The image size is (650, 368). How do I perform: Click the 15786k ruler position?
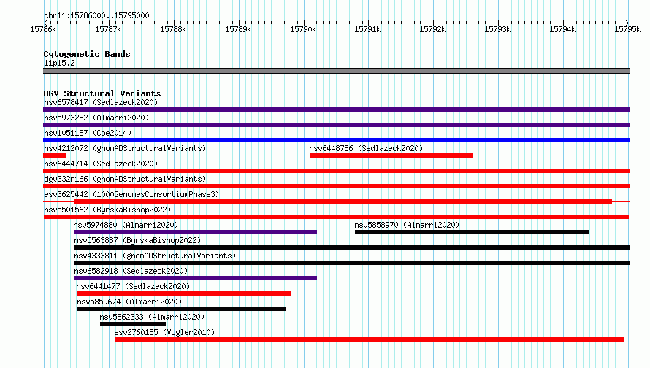point(44,29)
